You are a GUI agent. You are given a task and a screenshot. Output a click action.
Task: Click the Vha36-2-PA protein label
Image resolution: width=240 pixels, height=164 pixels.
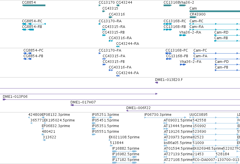point(191,62)
